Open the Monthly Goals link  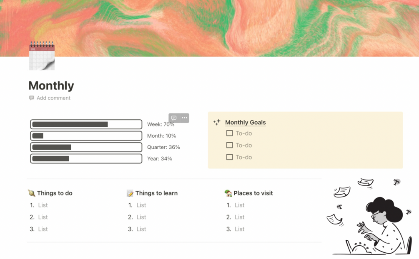point(245,122)
